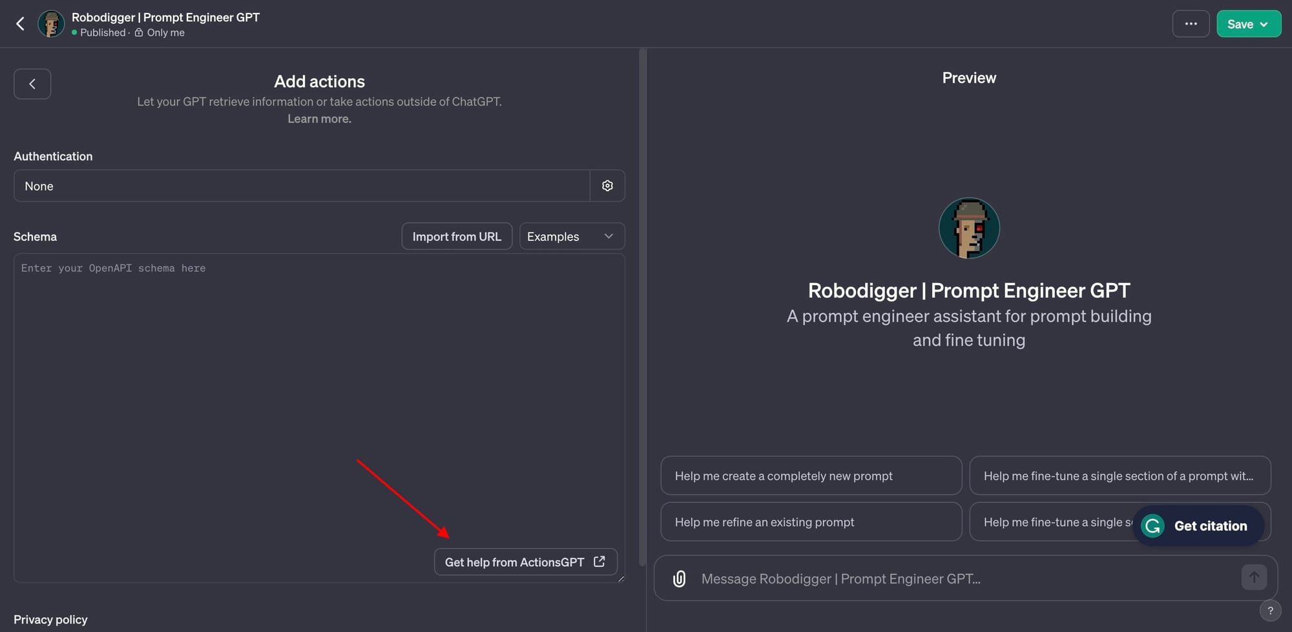Click the Privacy policy label
The height and width of the screenshot is (632, 1292).
(x=50, y=620)
